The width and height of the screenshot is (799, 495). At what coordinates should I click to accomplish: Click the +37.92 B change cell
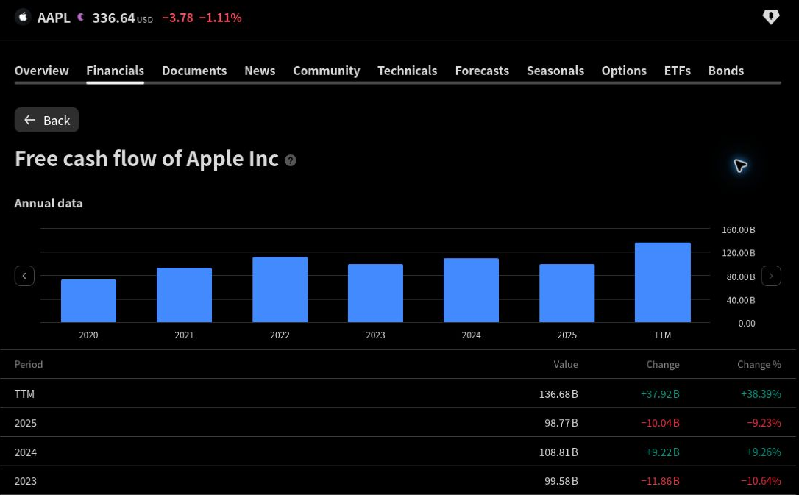coord(660,393)
